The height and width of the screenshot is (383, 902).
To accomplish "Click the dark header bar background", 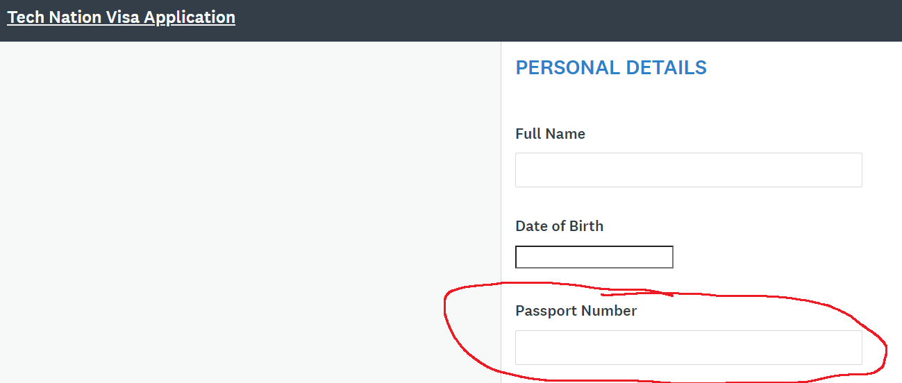I will tap(556, 21).
